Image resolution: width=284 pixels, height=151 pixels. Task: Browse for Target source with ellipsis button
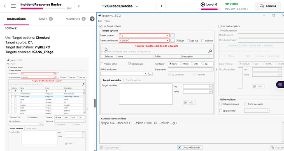pos(172,35)
